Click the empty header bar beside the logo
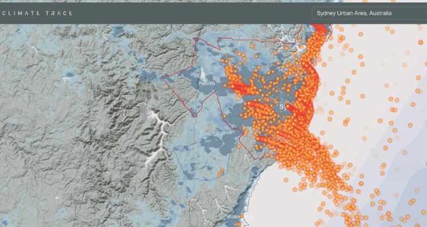 188,13
